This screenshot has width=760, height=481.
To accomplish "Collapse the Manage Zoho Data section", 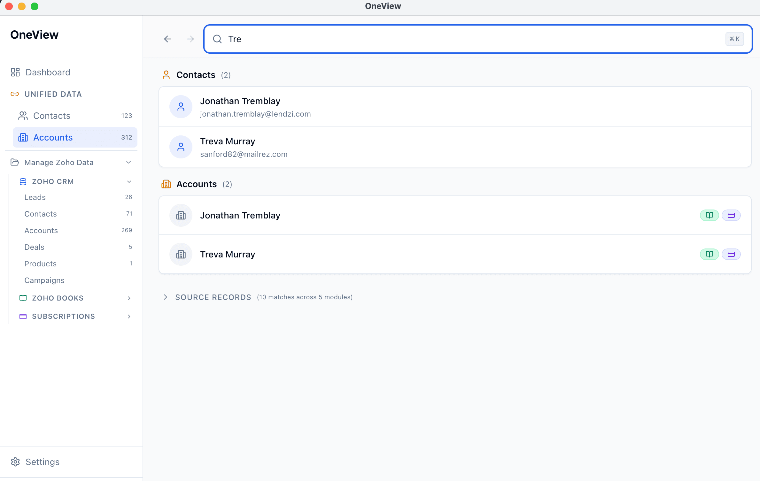I will (x=128, y=162).
